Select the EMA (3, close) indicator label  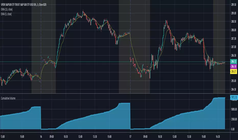click(x=6, y=14)
